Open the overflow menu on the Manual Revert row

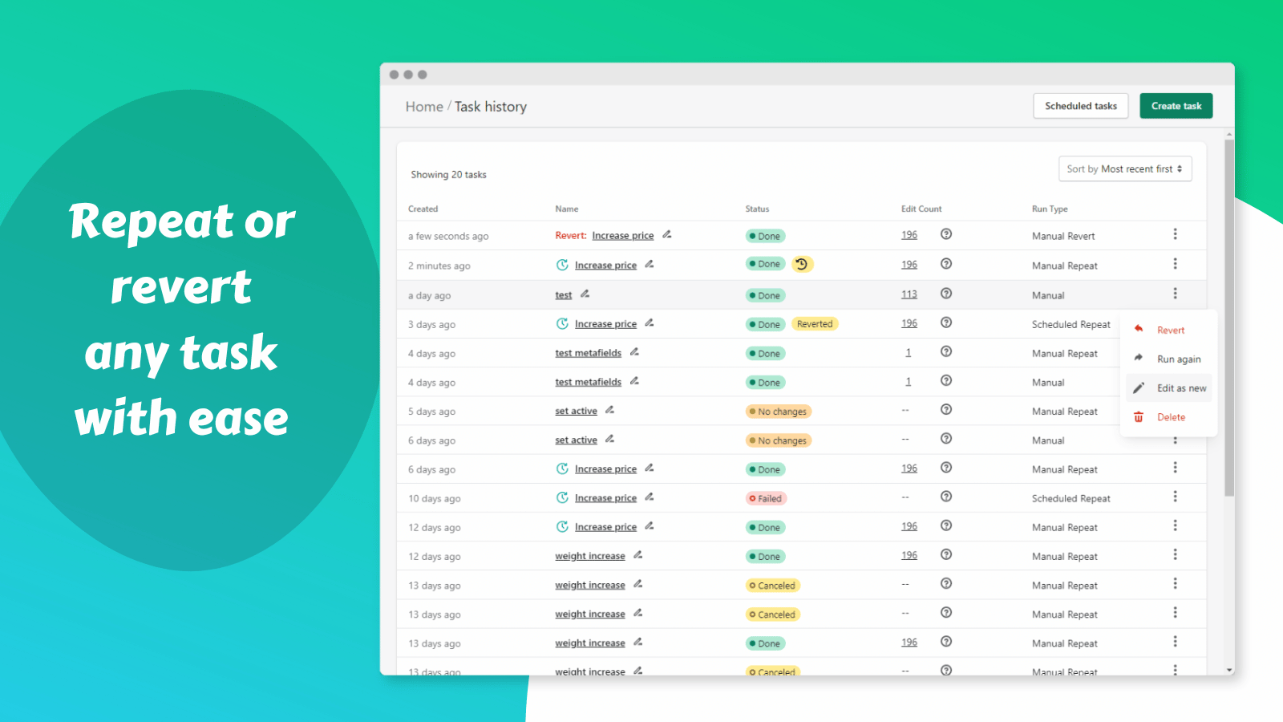[x=1176, y=233]
